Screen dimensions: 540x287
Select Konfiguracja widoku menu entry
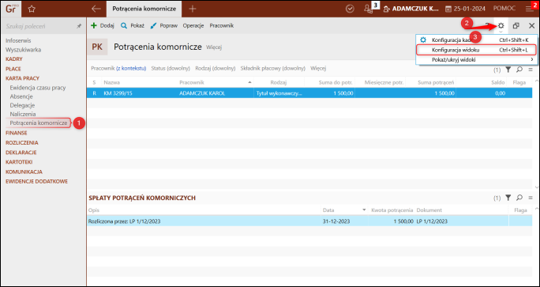pos(477,50)
